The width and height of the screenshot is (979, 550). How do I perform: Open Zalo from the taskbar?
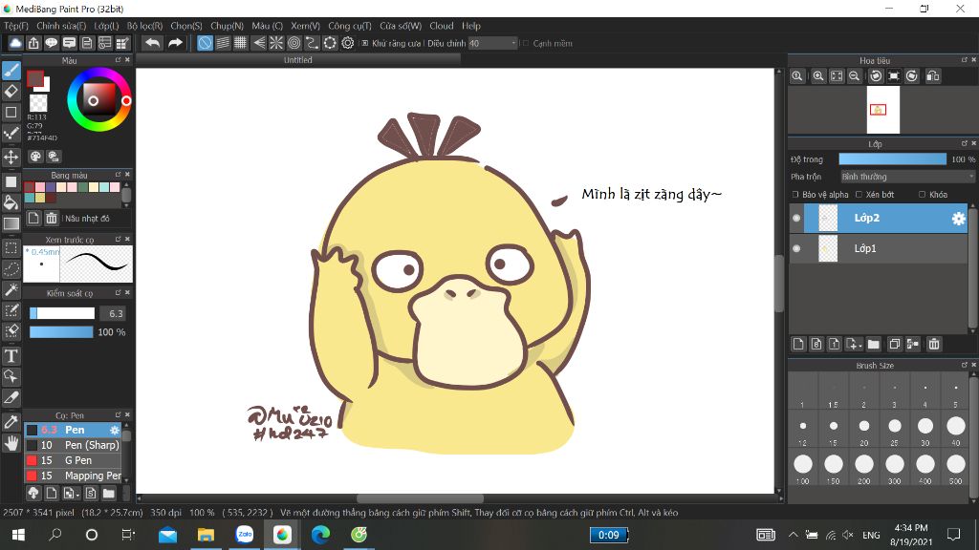pyautogui.click(x=244, y=535)
